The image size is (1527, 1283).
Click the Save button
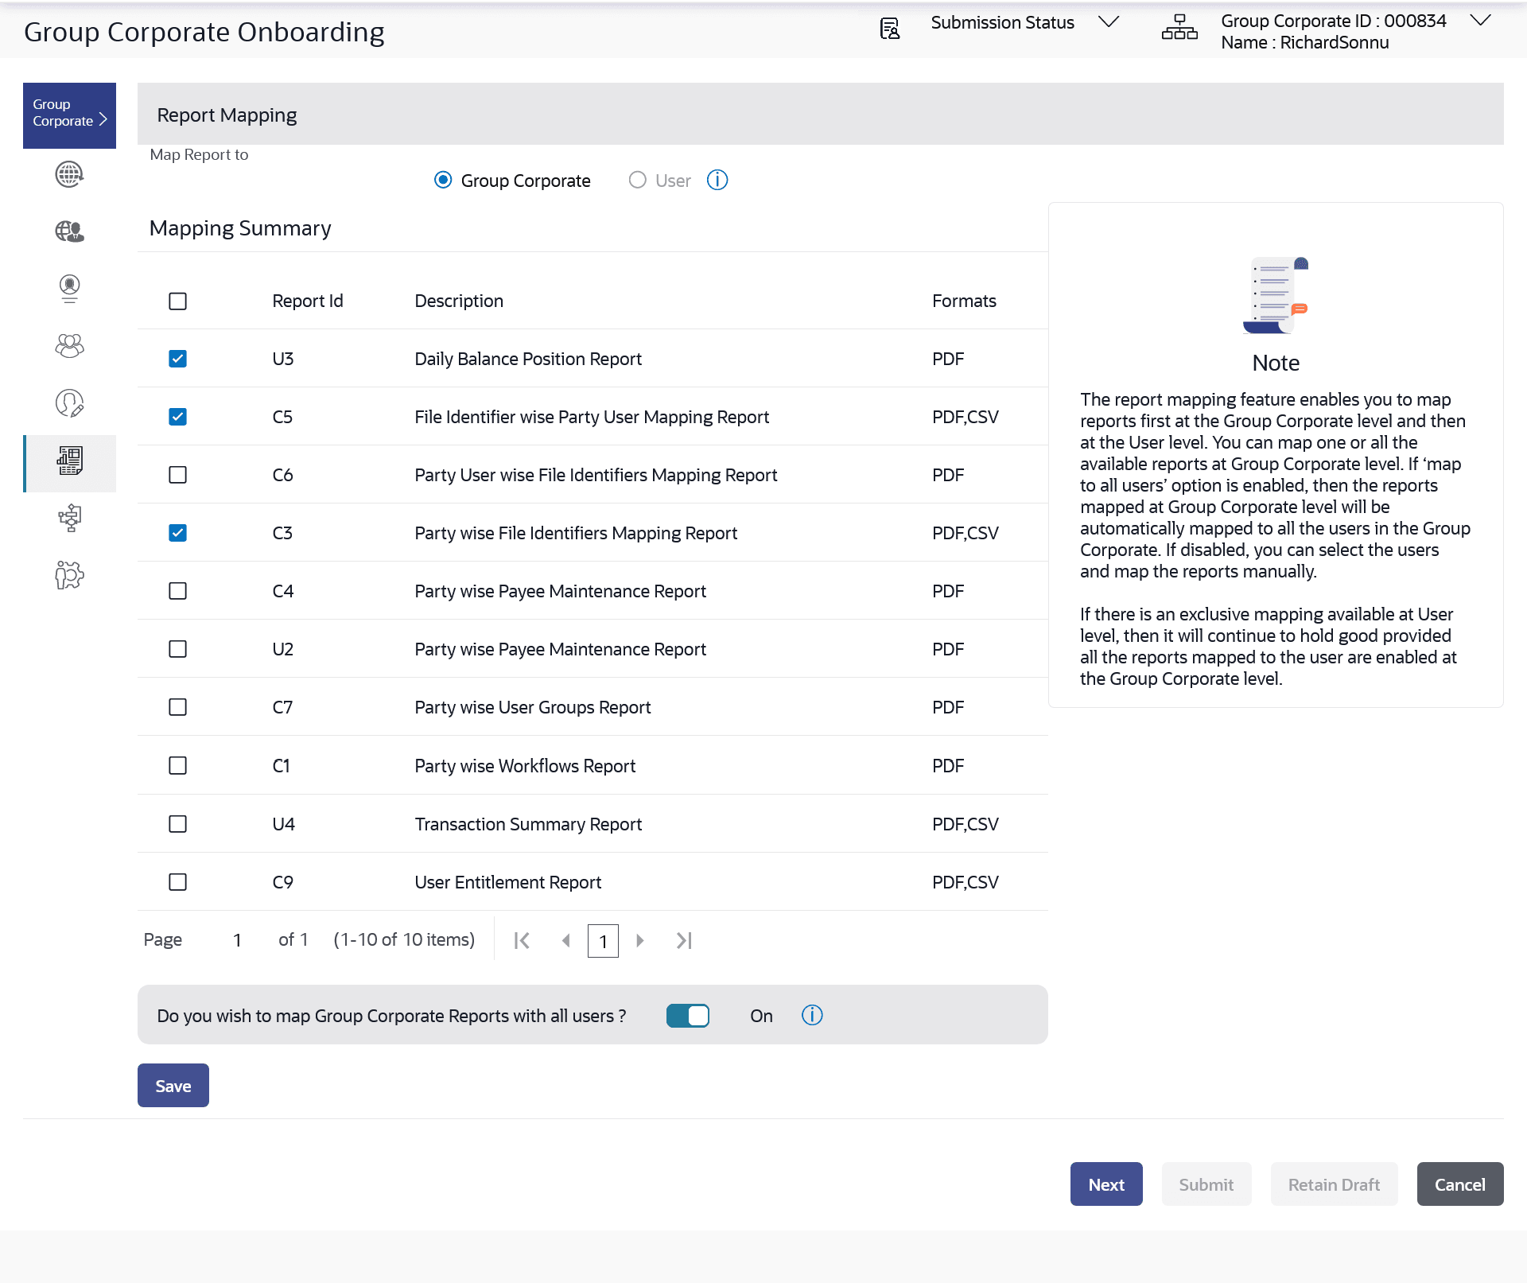(173, 1086)
